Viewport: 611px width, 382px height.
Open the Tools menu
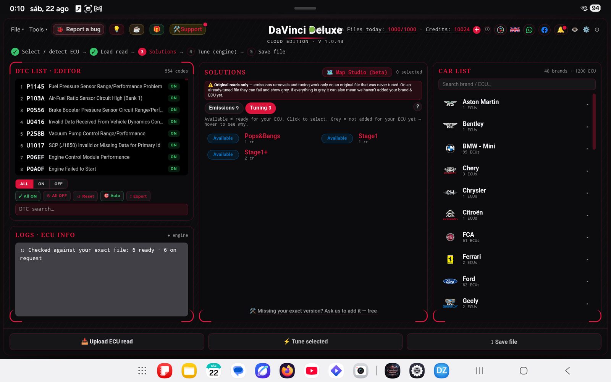click(38, 29)
